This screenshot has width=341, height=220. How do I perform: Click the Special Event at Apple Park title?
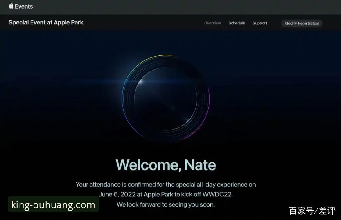[x=46, y=22]
